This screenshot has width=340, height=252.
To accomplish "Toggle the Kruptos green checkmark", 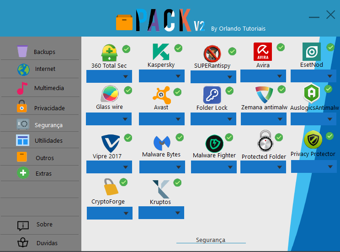I will pos(177,183).
